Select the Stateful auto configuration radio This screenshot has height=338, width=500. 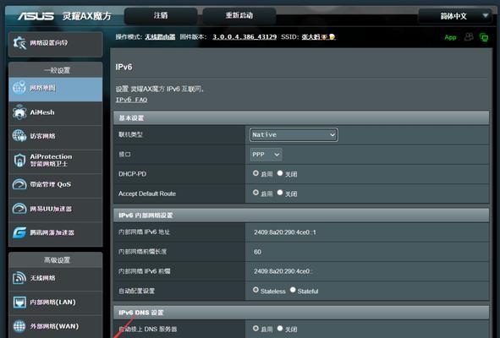pyautogui.click(x=293, y=290)
